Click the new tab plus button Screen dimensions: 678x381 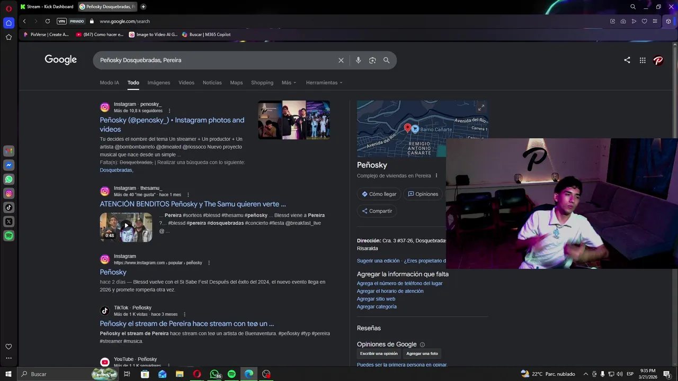coord(143,7)
